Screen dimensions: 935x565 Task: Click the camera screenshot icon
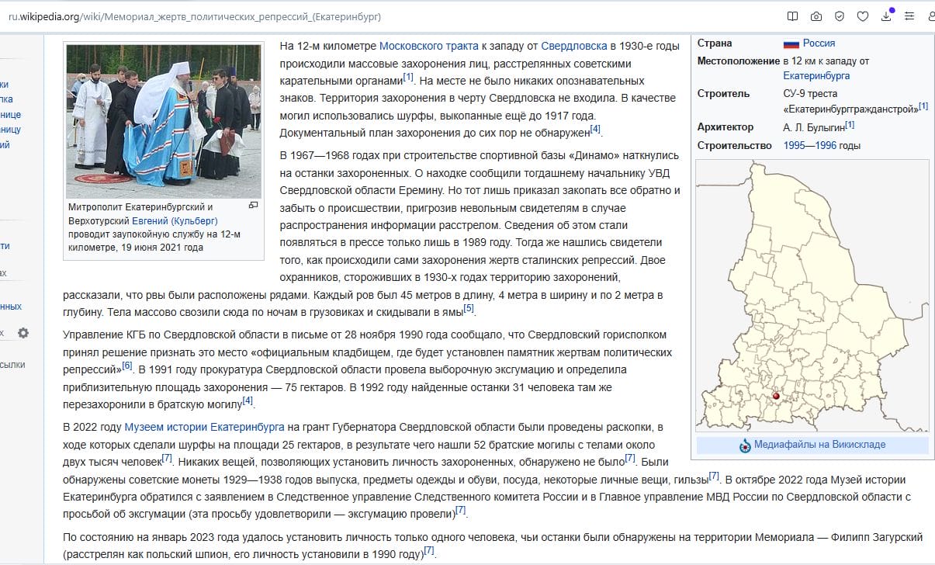(816, 16)
